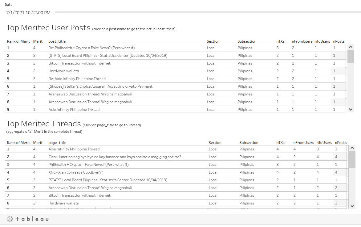This screenshot has height=227, width=361.
Task: Click 'Merit' column header in User Posts table
Action: pyautogui.click(x=38, y=41)
